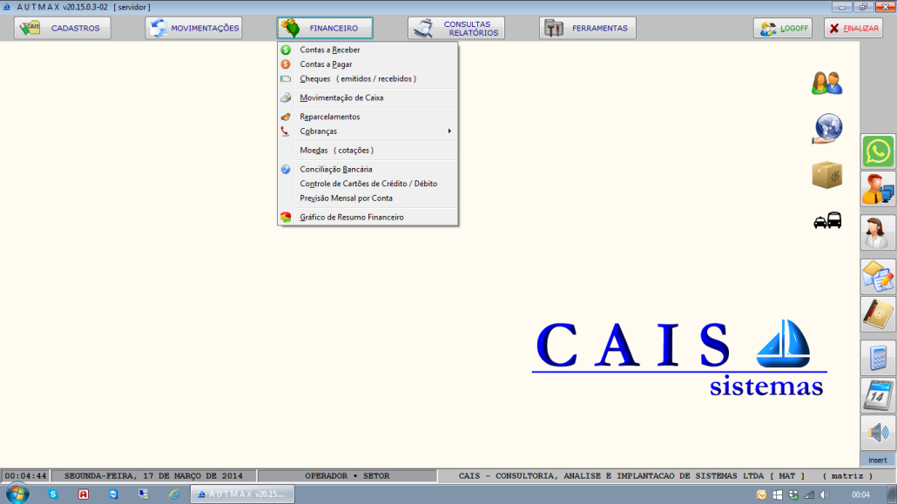Click the car and bus vehicles icon
Screen dimensions: 897x504
pos(827,220)
